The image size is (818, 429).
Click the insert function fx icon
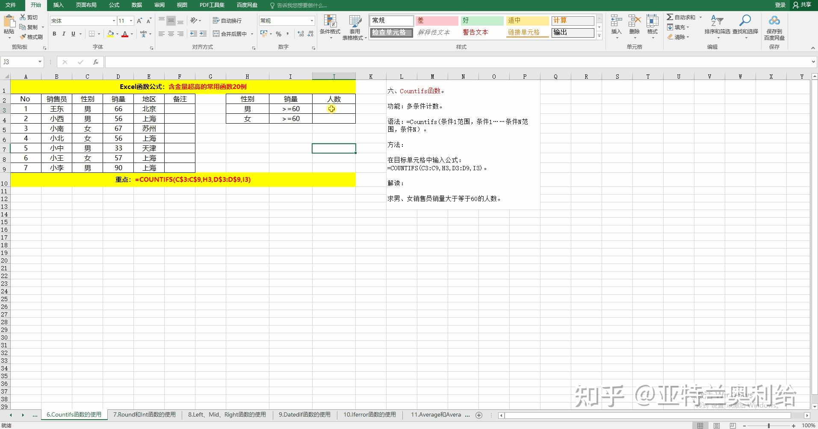coord(96,62)
